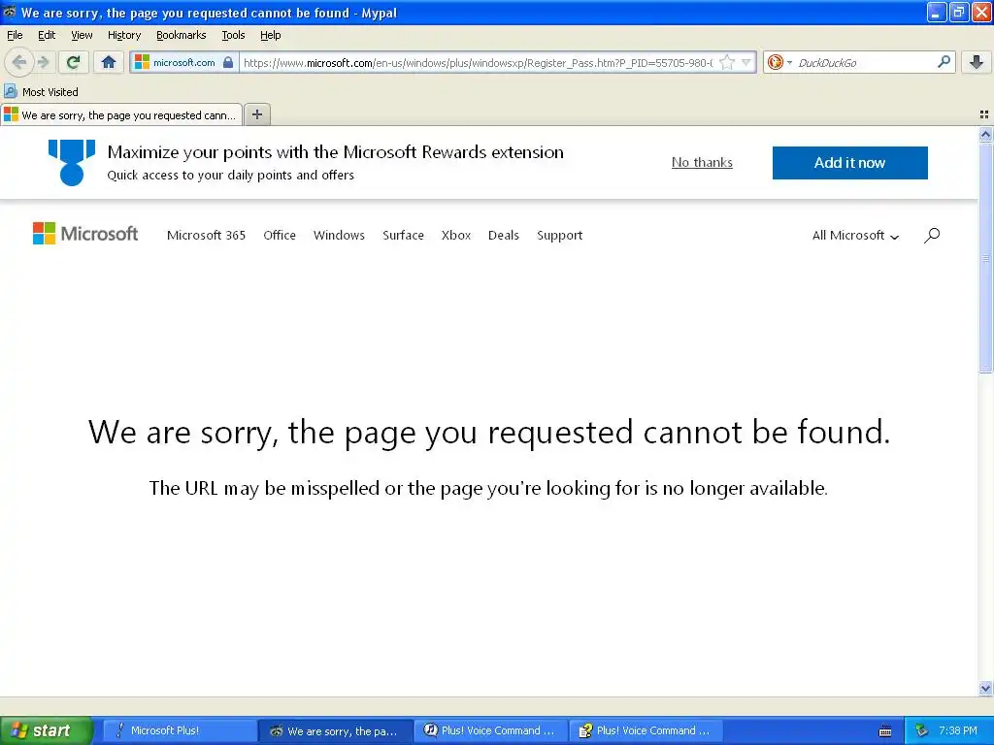
Task: Click the scroll down arrow on scrollbar
Action: 985,688
